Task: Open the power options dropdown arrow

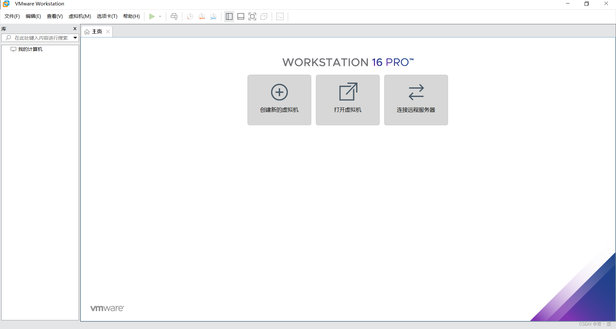Action: [x=160, y=17]
